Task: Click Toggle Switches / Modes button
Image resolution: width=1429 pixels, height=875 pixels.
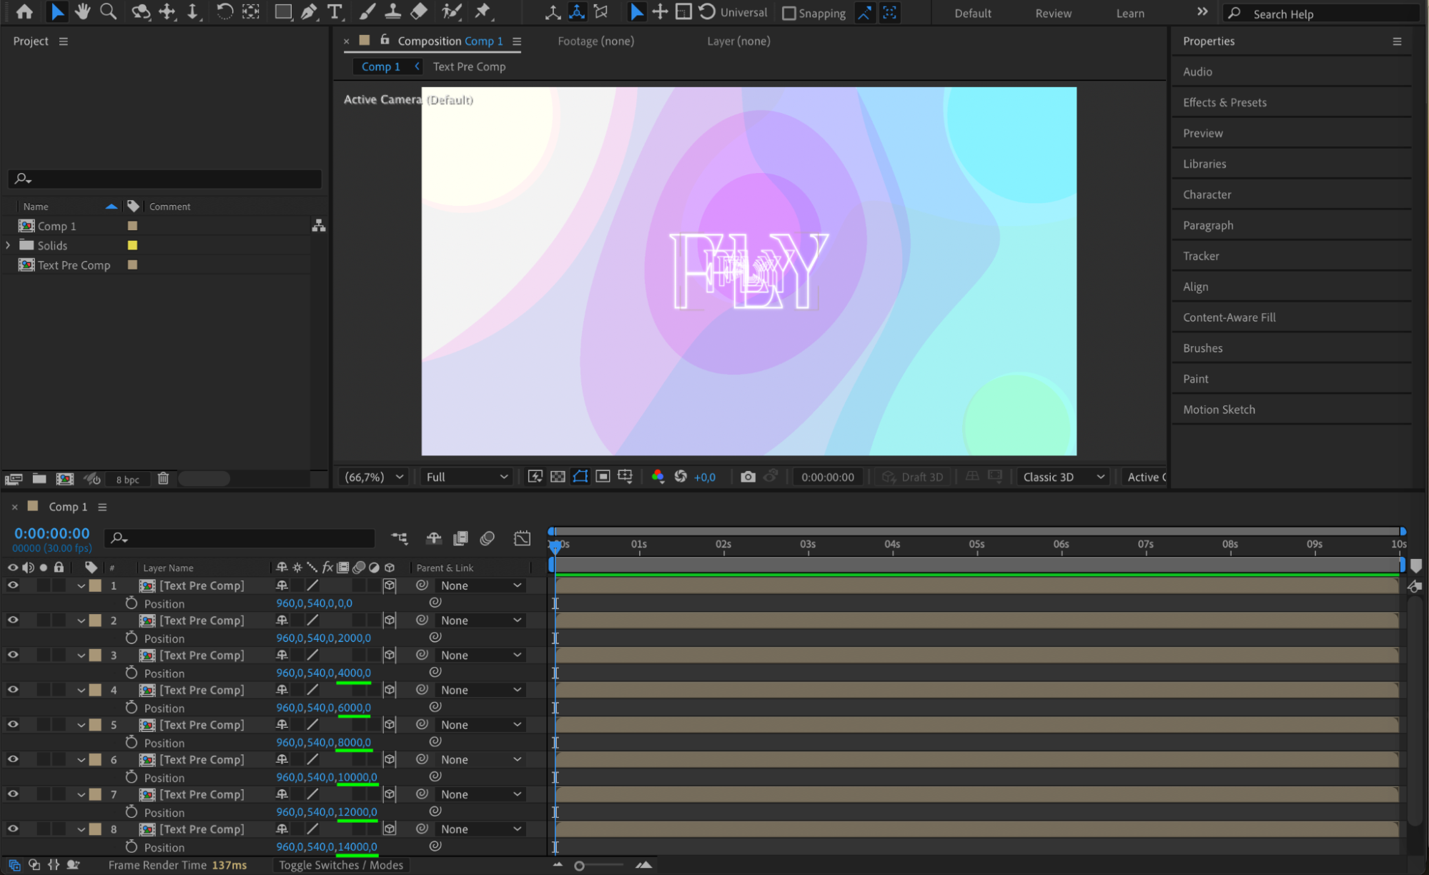Action: coord(341,865)
